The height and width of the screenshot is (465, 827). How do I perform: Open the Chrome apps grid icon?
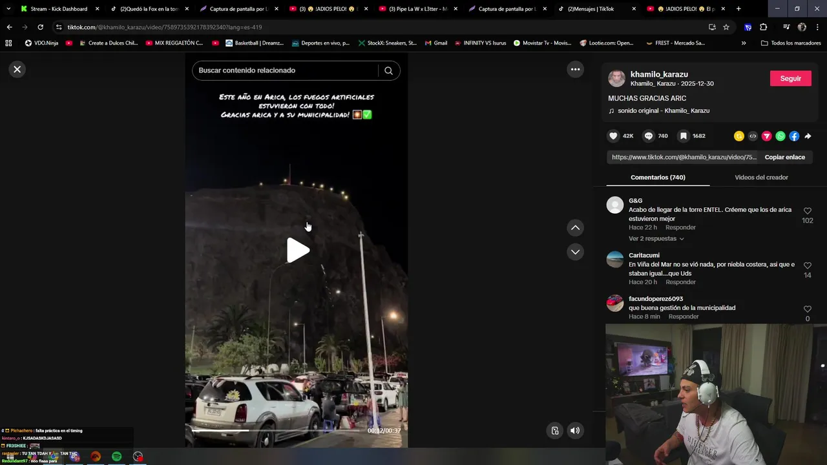[8, 43]
